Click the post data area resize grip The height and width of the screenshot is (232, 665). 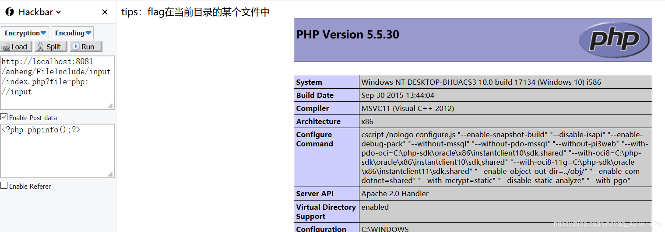tap(110, 174)
